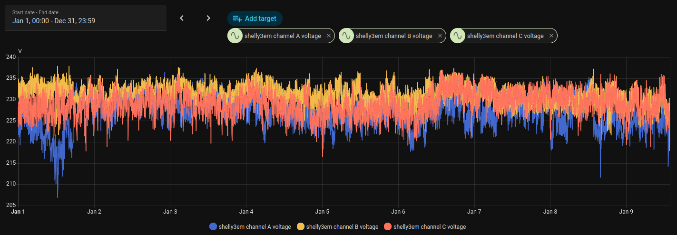
Task: Click the blue channel A legend color dot
Action: click(x=213, y=226)
